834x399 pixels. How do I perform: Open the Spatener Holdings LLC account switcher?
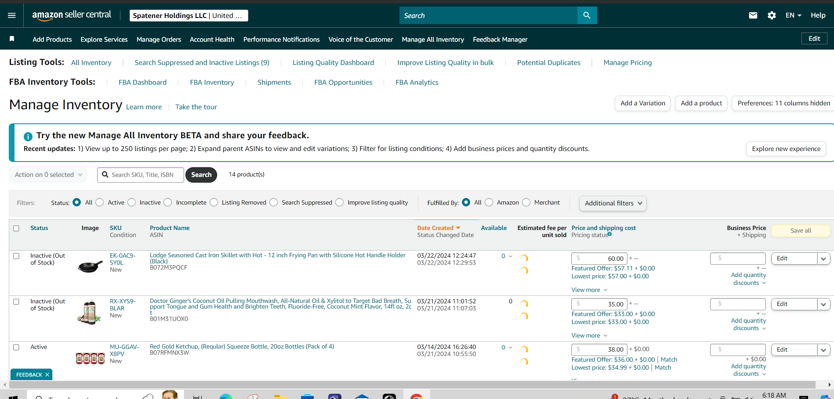coord(189,15)
